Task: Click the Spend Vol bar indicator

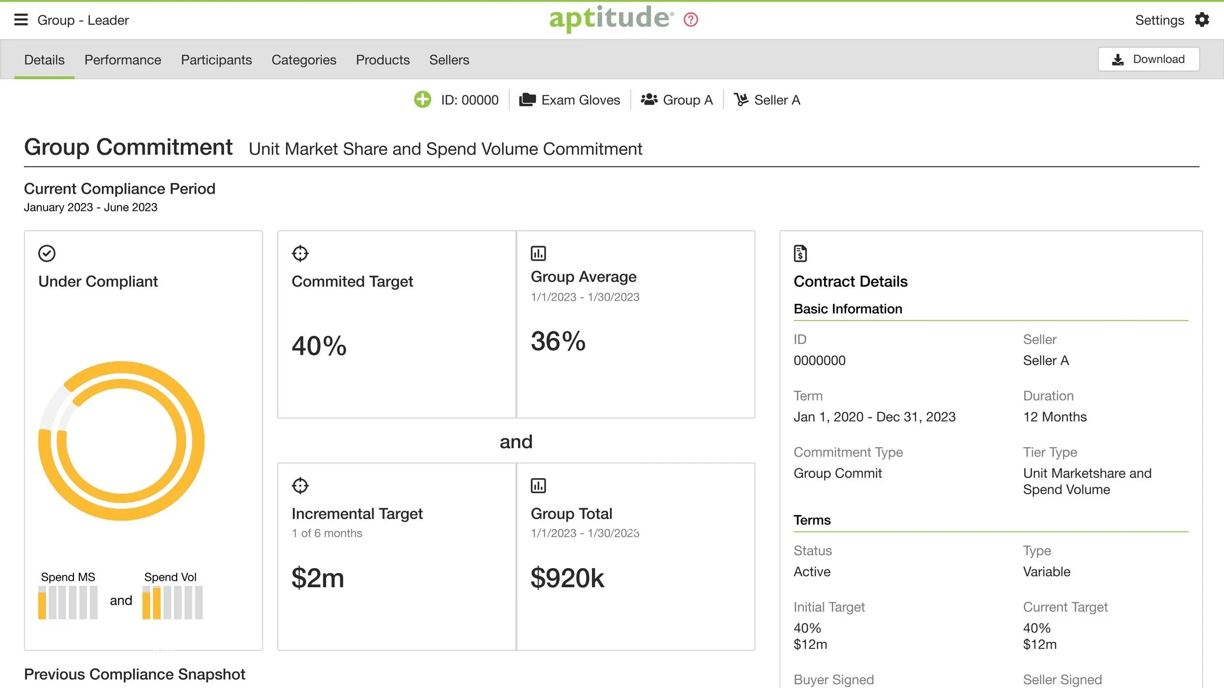Action: pyautogui.click(x=172, y=602)
